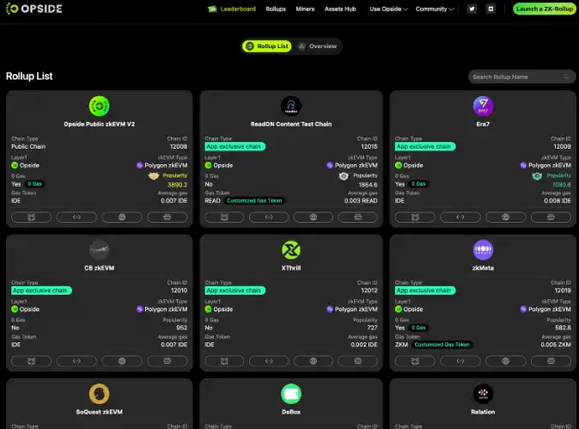Screen dimensions: 579x429
Task: Click MetaMask fox button on Opside Public zkEVM V2
Action: tap(32, 218)
